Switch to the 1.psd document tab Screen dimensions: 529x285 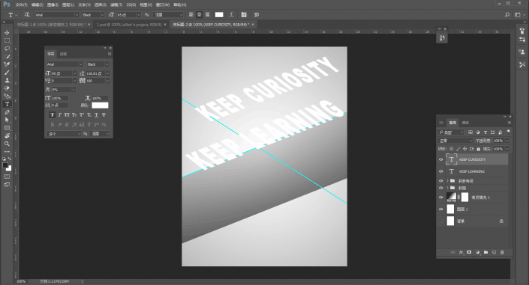coord(129,25)
